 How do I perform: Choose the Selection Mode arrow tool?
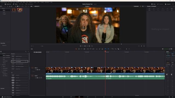[76, 49]
